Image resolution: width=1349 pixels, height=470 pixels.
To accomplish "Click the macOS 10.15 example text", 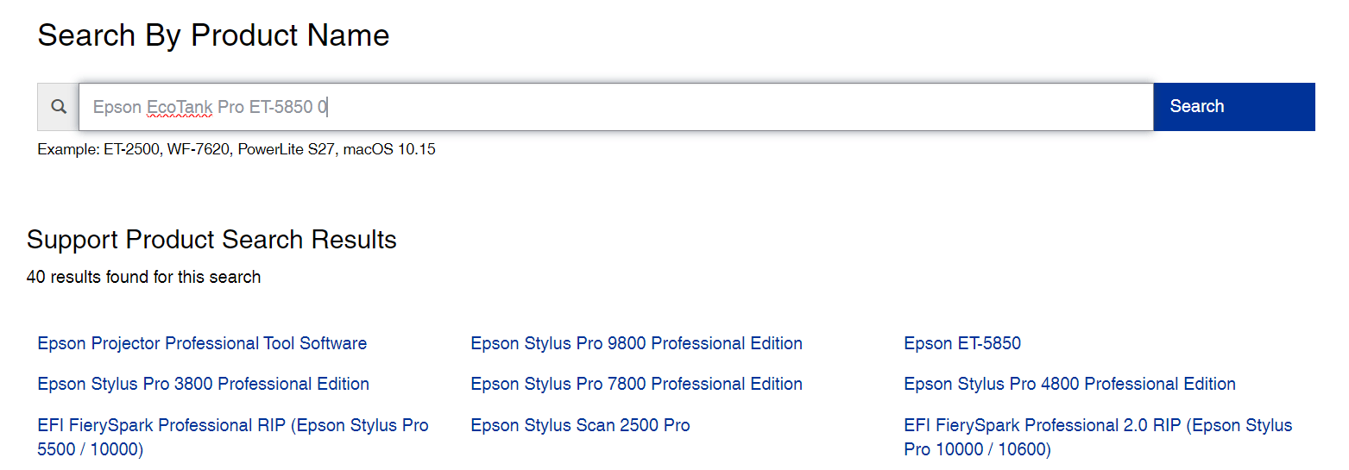I will click(x=389, y=149).
